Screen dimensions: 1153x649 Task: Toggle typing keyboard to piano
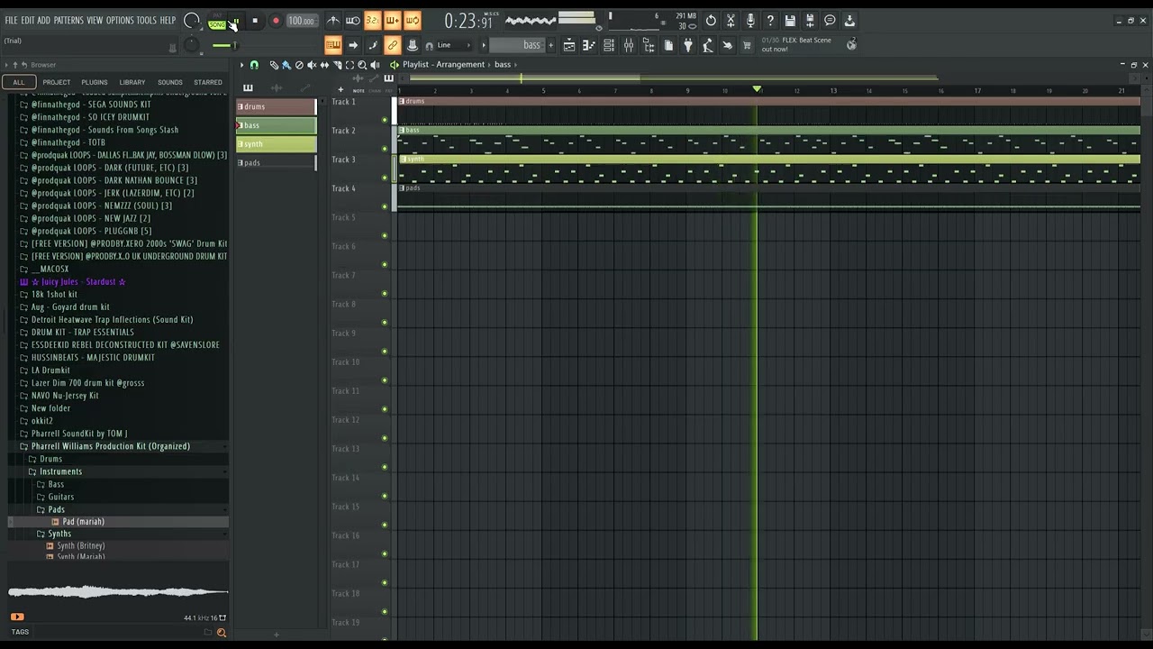[x=332, y=45]
